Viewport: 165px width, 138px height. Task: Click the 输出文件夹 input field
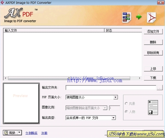111,88
